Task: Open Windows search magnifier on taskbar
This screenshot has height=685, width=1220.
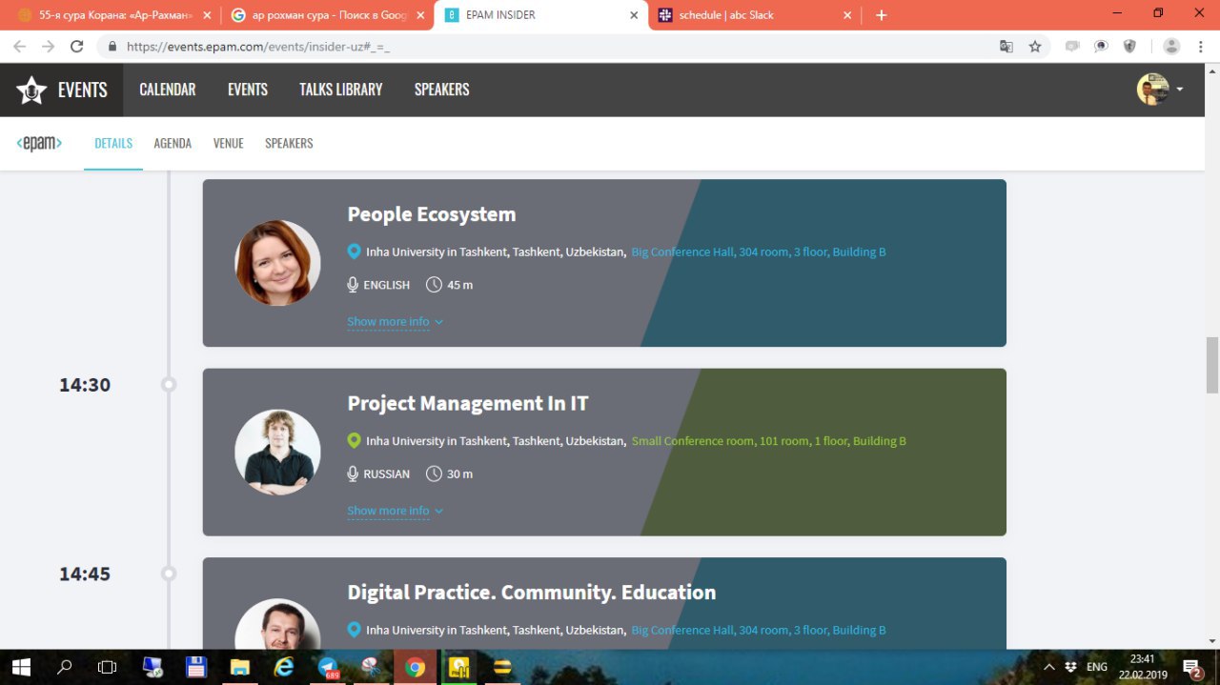Action: (64, 667)
